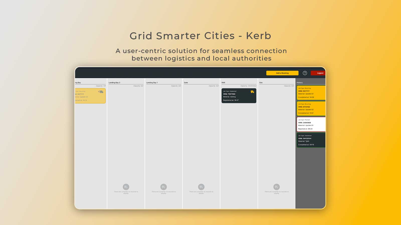Click Add a Booking button
401x225 pixels.
[x=282, y=73]
